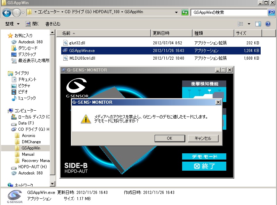Screen dimensions: 277x205
Task: Click キャンセル in the demo mode dialog
Action: click(203, 138)
